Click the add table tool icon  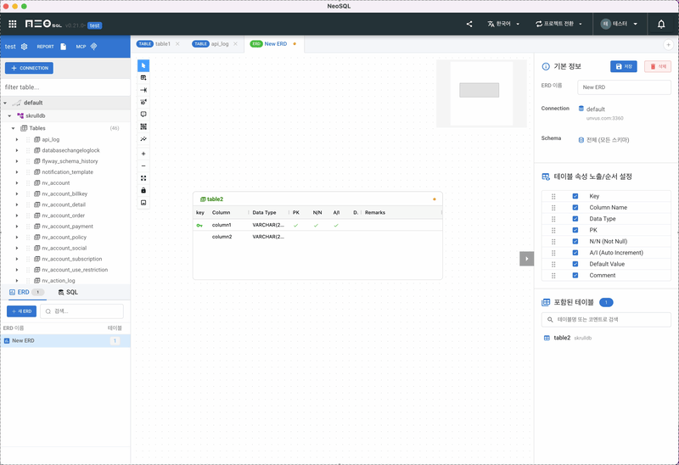click(143, 78)
